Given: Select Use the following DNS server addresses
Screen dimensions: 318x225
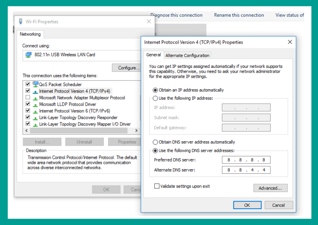Looking at the screenshot, I should [x=155, y=151].
